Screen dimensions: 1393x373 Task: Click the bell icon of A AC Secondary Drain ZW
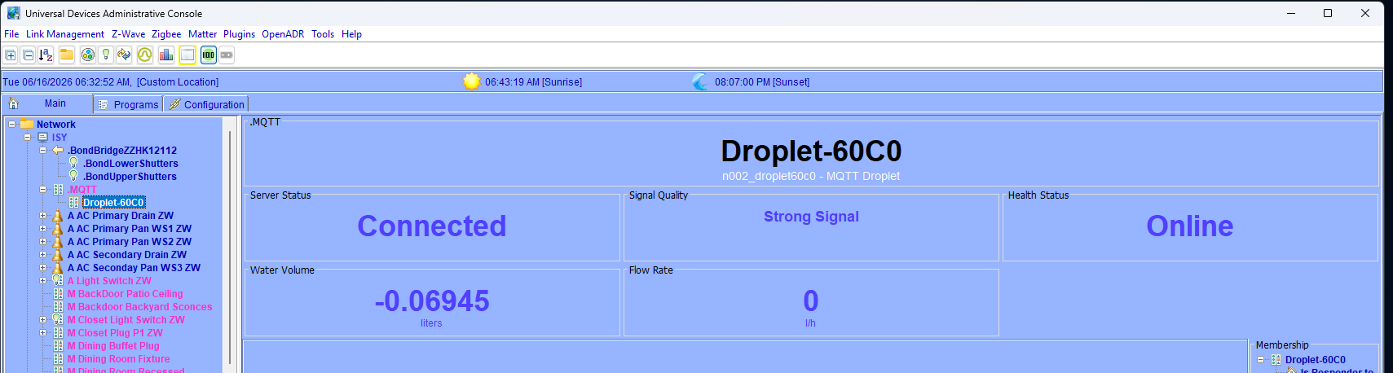pos(58,255)
